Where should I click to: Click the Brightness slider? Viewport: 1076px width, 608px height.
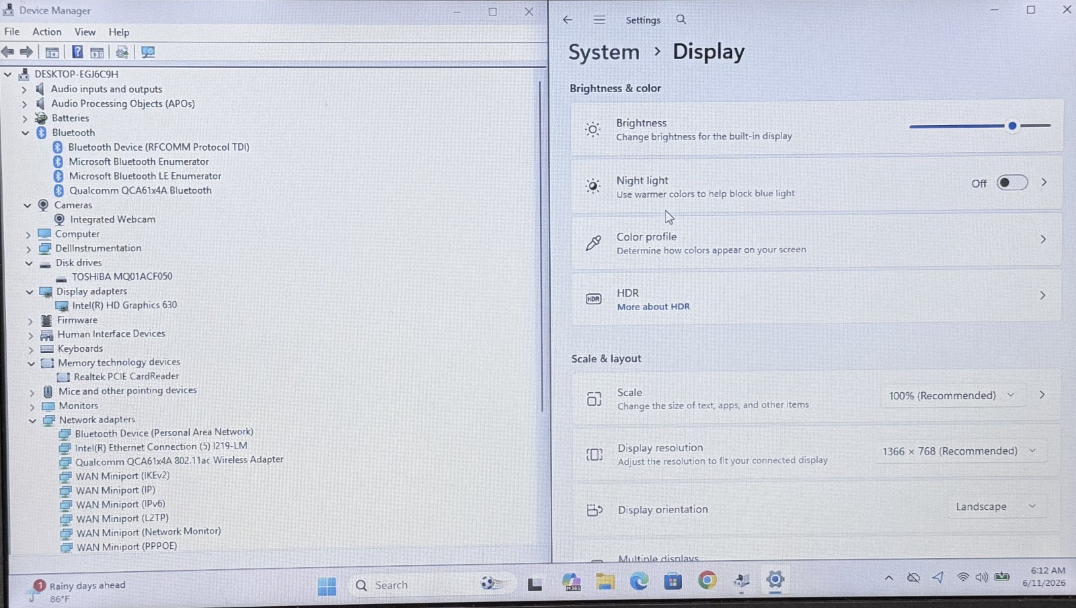(x=980, y=126)
